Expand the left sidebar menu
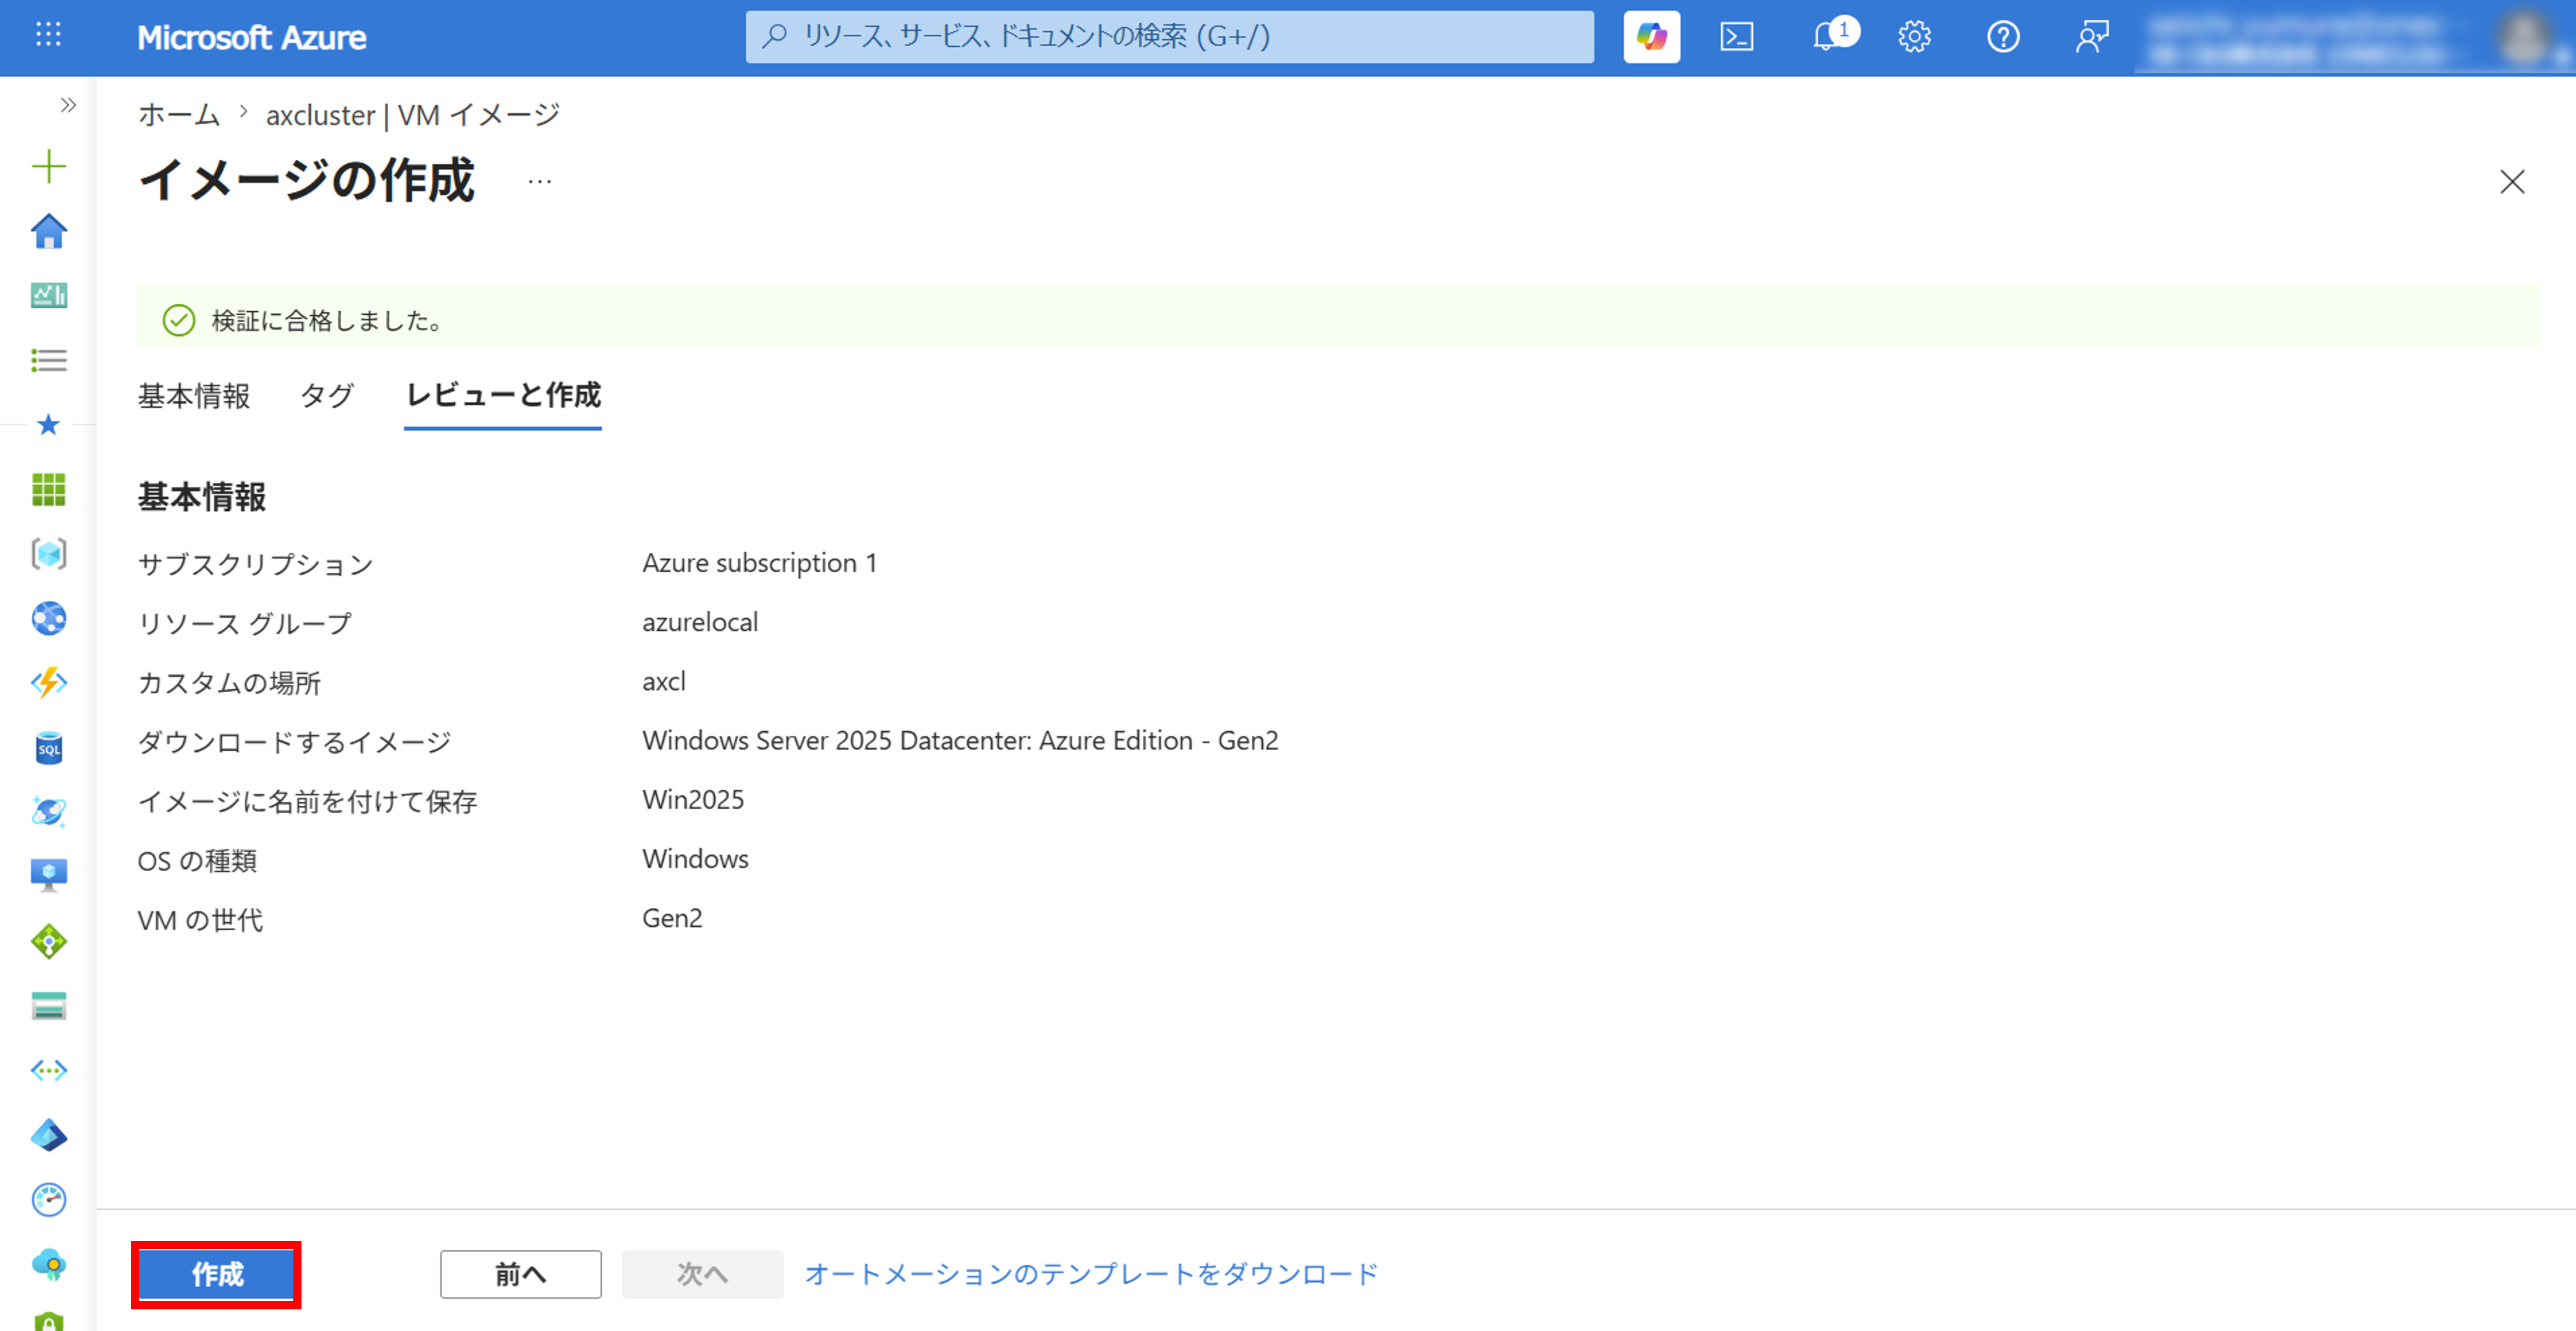Image resolution: width=2576 pixels, height=1331 pixels. [x=68, y=105]
